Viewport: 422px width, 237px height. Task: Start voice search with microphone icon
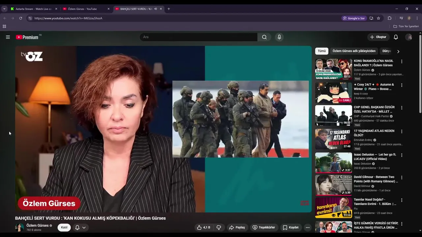point(279,37)
